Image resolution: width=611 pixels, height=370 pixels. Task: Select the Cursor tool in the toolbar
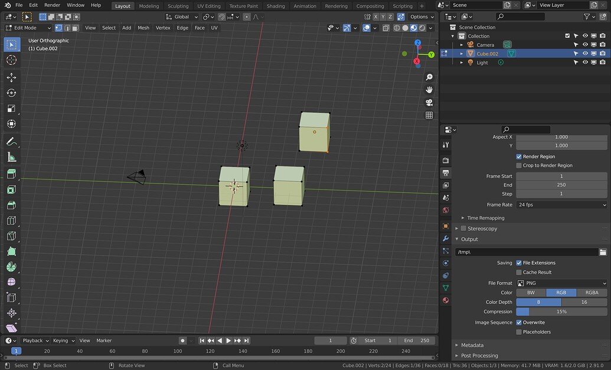(11, 60)
